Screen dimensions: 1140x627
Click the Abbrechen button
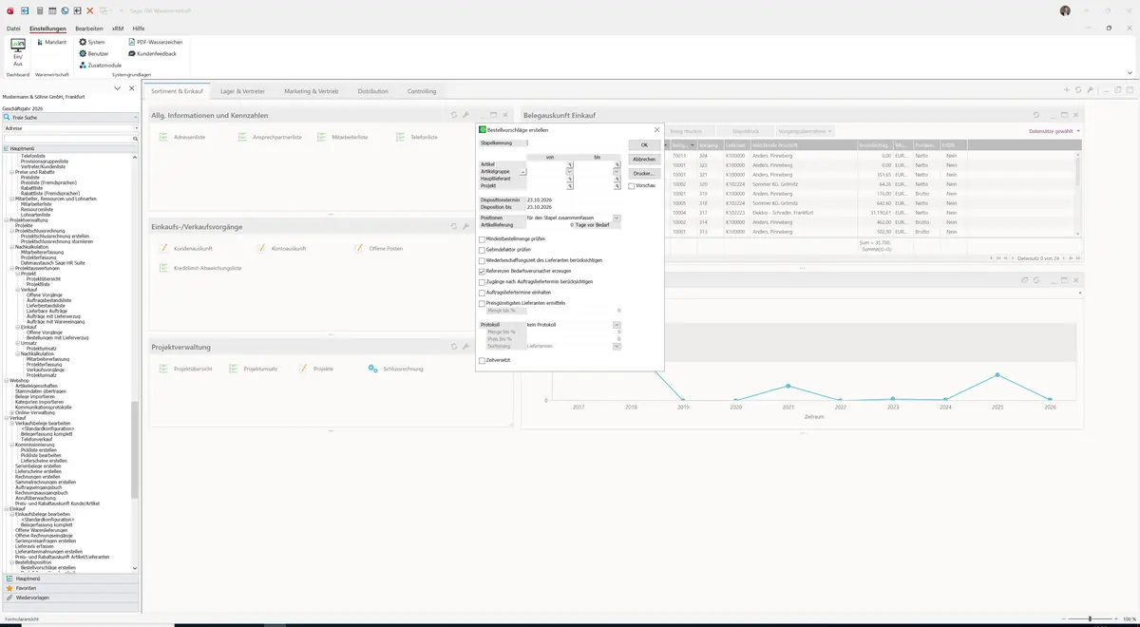(x=644, y=160)
